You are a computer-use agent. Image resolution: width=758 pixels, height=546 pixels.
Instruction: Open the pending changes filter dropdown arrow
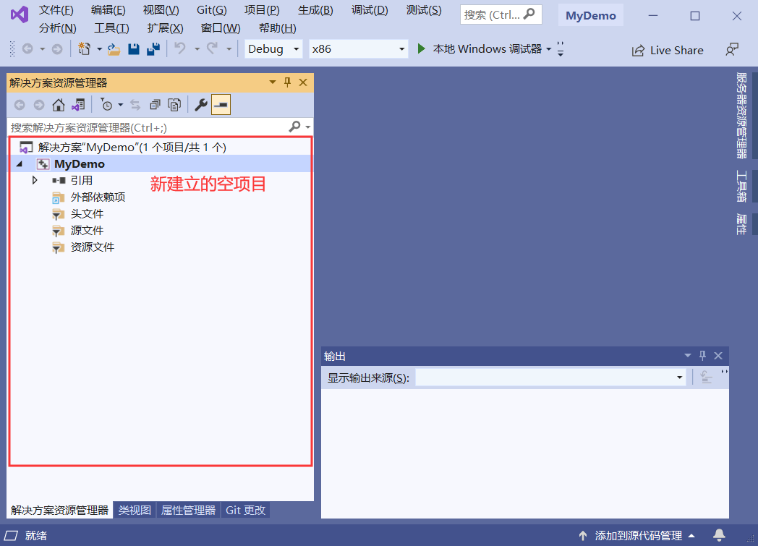click(120, 105)
